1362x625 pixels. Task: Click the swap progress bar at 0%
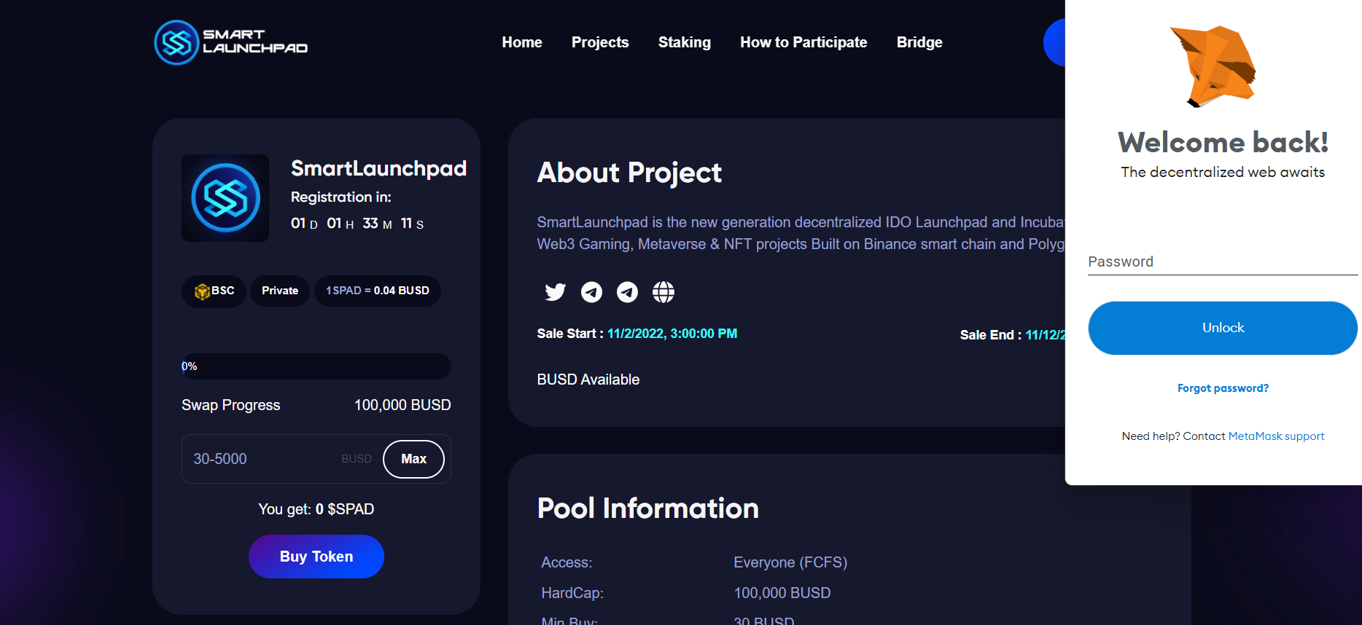(x=316, y=366)
